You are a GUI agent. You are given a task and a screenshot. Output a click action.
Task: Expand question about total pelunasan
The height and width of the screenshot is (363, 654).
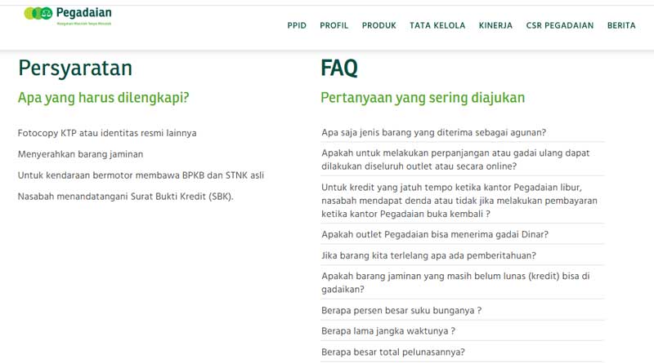tap(393, 352)
